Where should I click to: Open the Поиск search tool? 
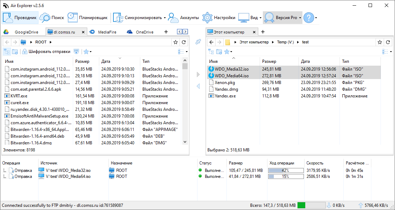[x=52, y=18]
